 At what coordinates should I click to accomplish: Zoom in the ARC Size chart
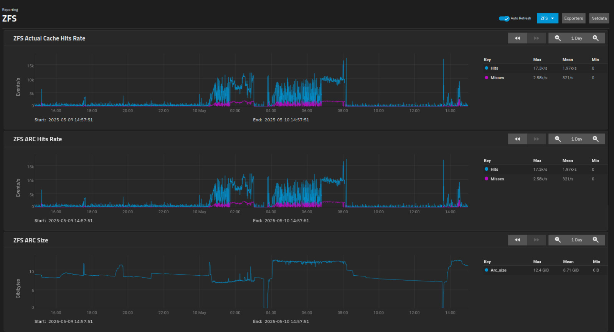[x=596, y=240]
